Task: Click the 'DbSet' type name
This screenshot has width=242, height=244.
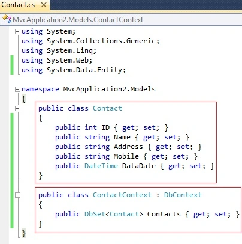Action: tap(95, 214)
